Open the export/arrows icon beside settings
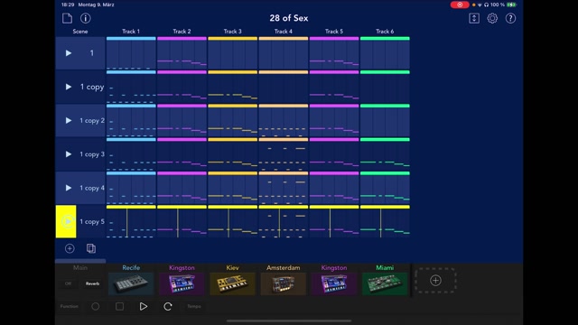Image resolution: width=578 pixels, height=325 pixels. pos(474,18)
